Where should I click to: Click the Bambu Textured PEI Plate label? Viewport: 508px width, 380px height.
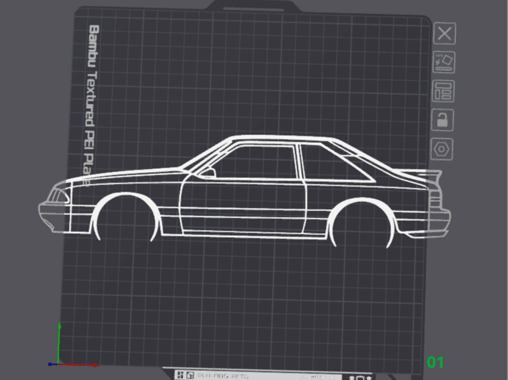pos(90,105)
